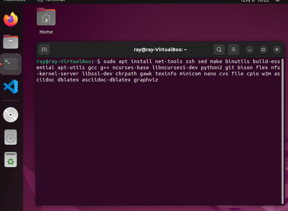288x211 pixels.
Task: Click the word libncurses5-dev in command
Action: tap(175, 68)
